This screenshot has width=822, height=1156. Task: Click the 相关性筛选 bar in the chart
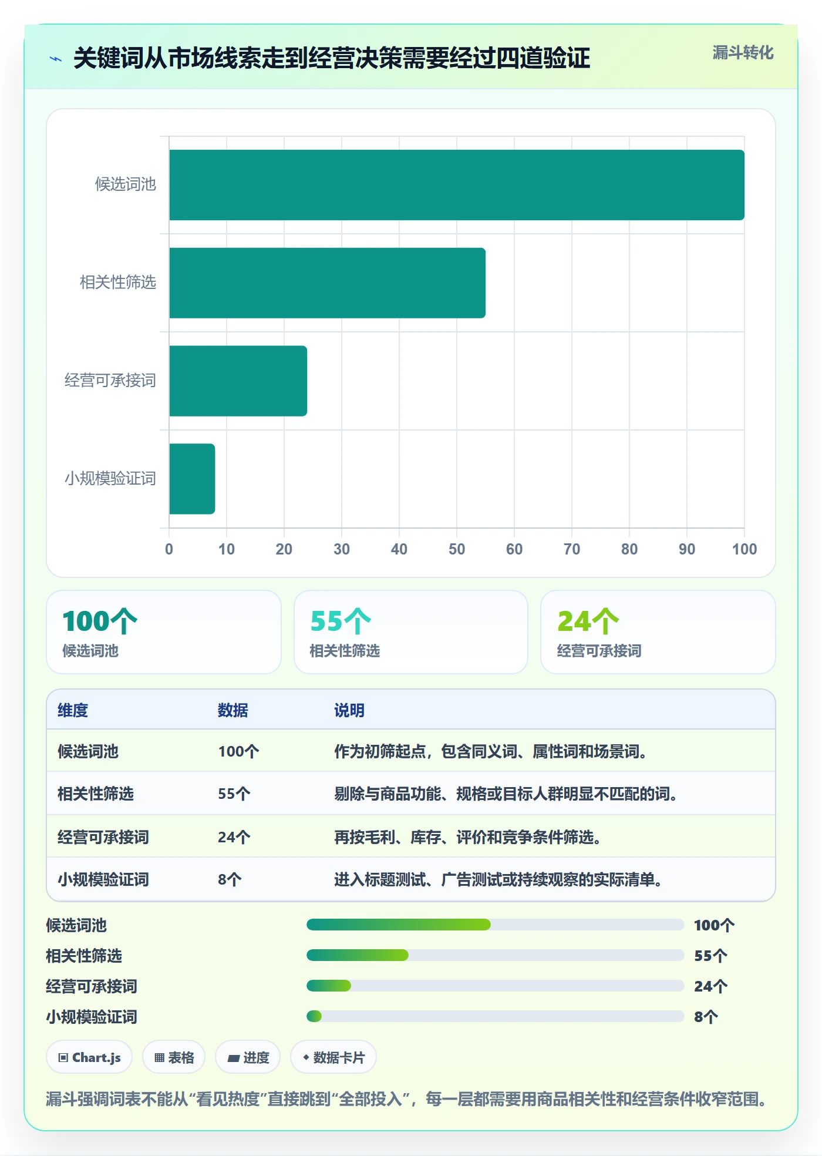tap(327, 283)
